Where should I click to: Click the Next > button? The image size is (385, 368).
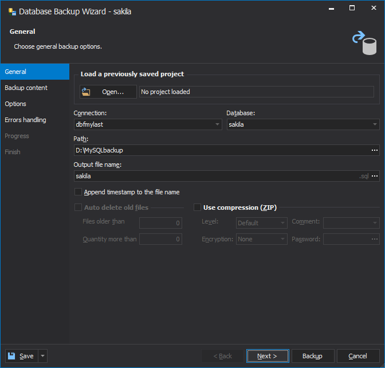click(x=268, y=356)
